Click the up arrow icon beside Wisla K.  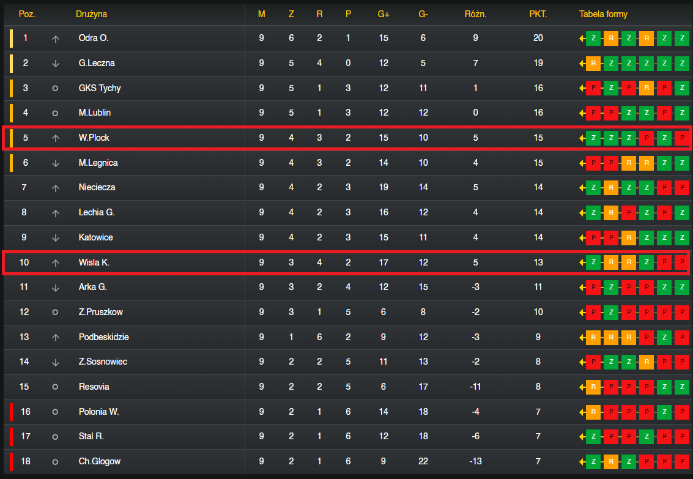55,263
